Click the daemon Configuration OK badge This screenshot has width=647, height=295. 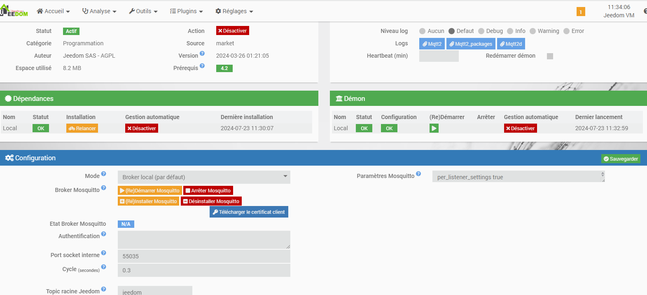(x=389, y=129)
